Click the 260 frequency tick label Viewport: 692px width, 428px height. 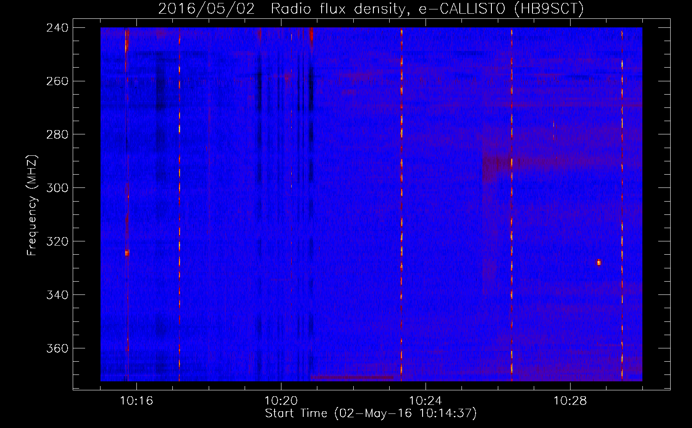[x=57, y=81]
